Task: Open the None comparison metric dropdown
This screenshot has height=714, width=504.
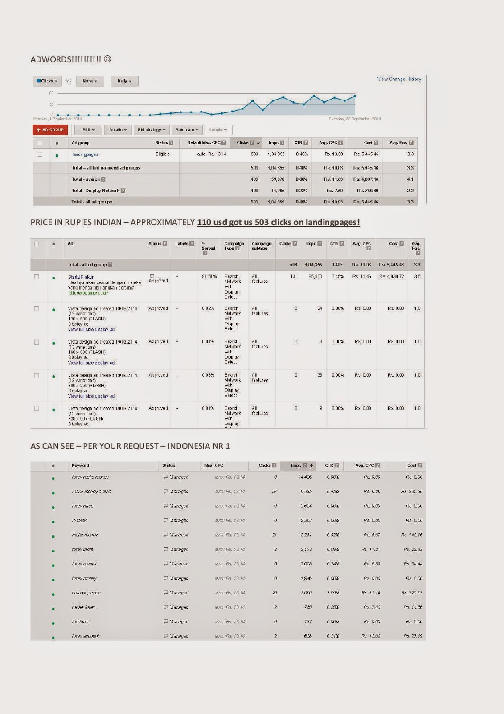Action: [90, 81]
